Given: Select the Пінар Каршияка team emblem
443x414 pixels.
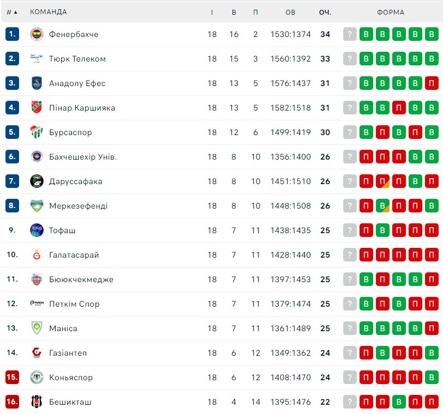Looking at the screenshot, I should [37, 107].
